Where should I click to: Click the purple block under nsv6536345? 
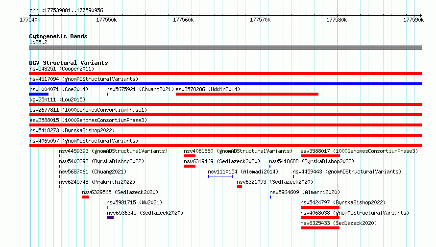[110, 218]
